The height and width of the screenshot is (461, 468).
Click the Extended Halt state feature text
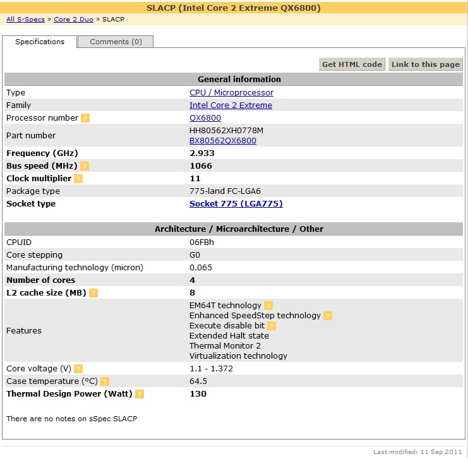click(x=229, y=336)
